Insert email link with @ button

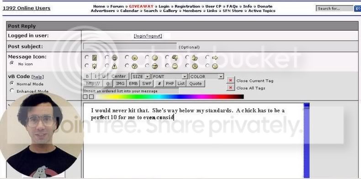(107, 84)
